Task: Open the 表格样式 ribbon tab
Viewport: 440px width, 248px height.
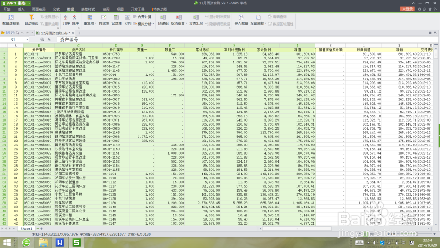Action: tap(88, 9)
